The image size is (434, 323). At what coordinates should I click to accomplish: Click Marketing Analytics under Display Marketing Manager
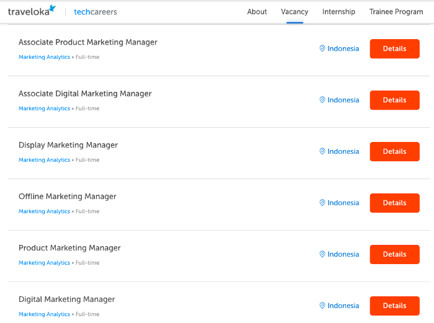point(44,160)
